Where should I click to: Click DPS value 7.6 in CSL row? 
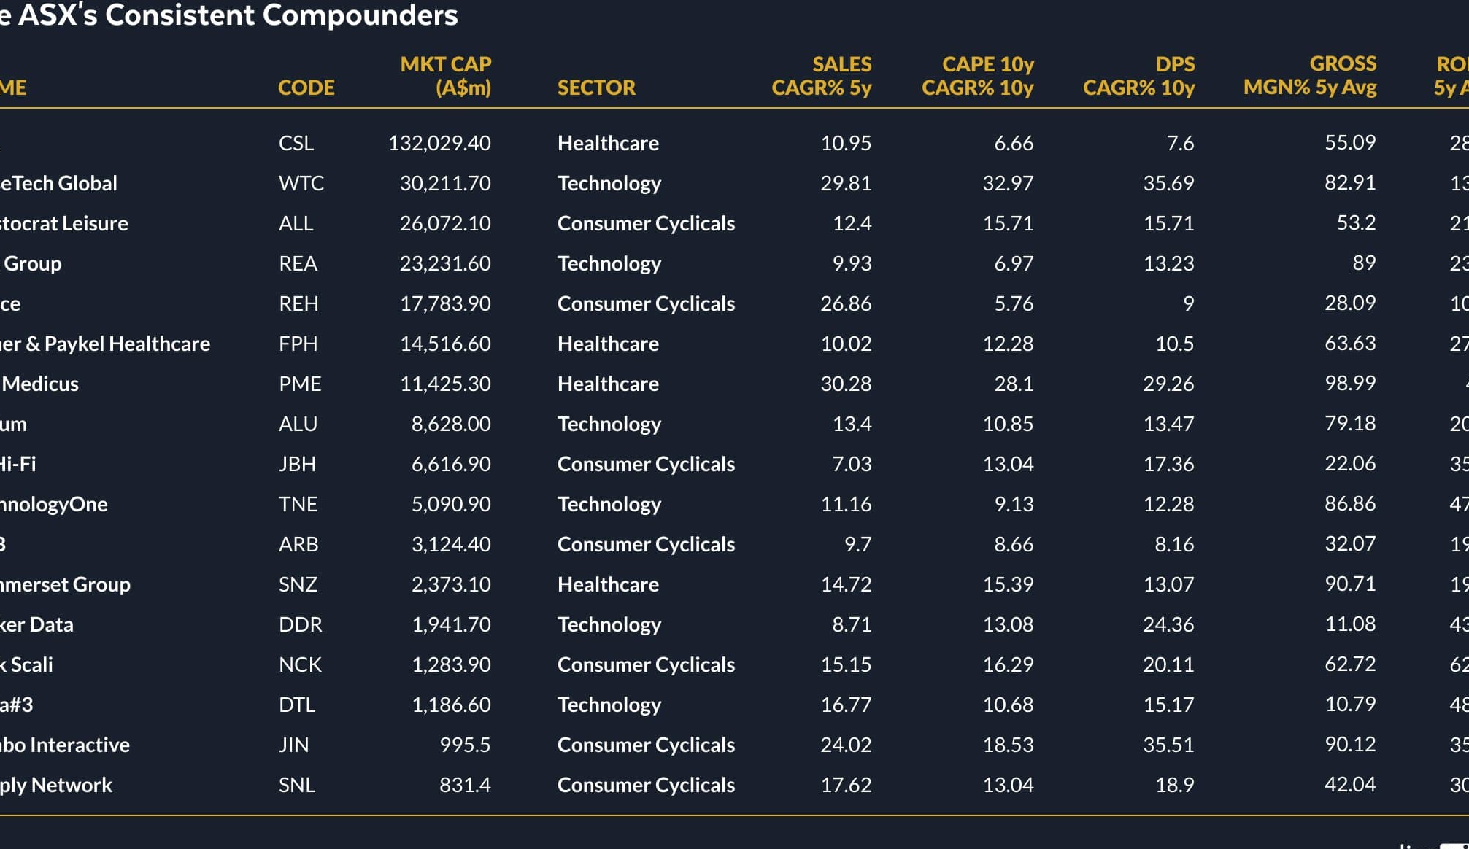pyautogui.click(x=1180, y=143)
